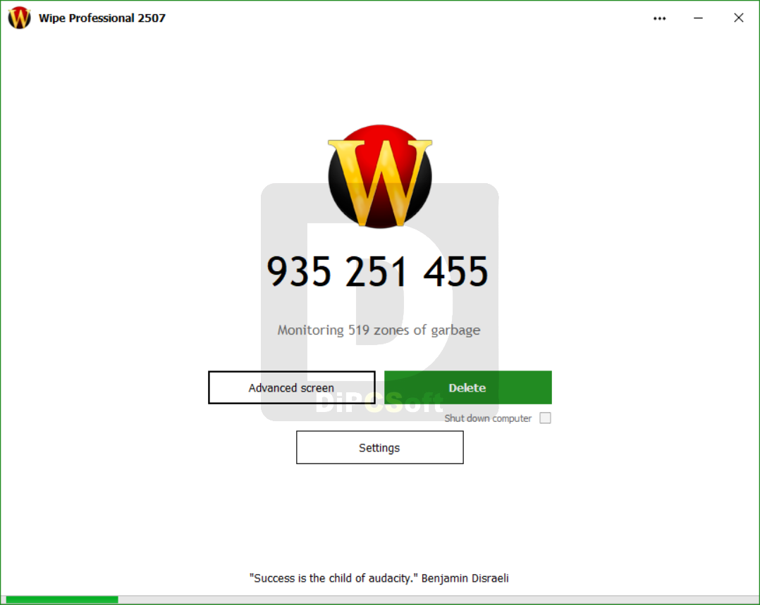
Task: Close the Wipe Professional window
Action: tap(739, 18)
